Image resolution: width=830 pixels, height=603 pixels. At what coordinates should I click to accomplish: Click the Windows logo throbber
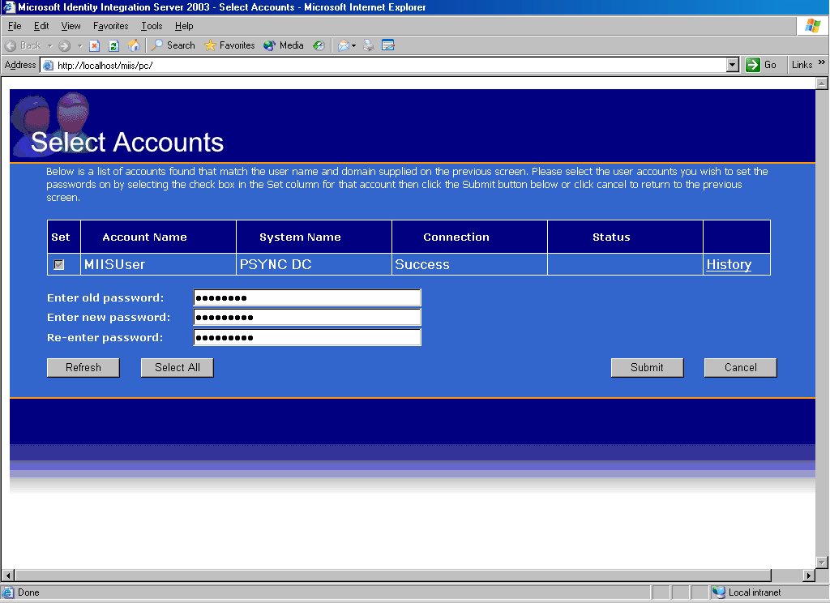(x=812, y=25)
